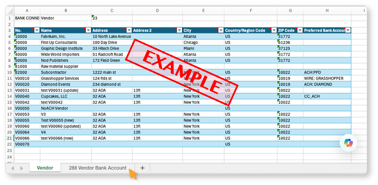This screenshot has width=378, height=185.
Task: Click the Cupcakes, LLC cell
Action: click(x=66, y=96)
